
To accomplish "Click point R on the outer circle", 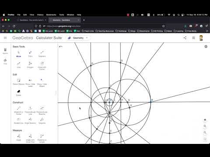I will pyautogui.click(x=91, y=65).
